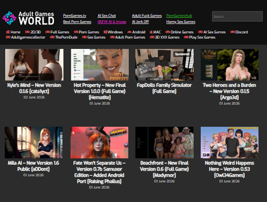267x202 pixels.
Task: Open the Kyle's Mind thumbnail image
Action: click(34, 65)
